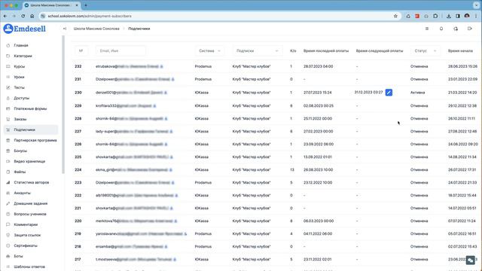The height and width of the screenshot is (271, 482).
Task: Click the sidebar vertical scrollbar
Action: pos(63,105)
